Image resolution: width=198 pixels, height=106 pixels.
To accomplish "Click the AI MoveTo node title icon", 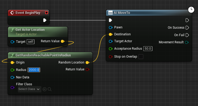I will click(110, 13).
